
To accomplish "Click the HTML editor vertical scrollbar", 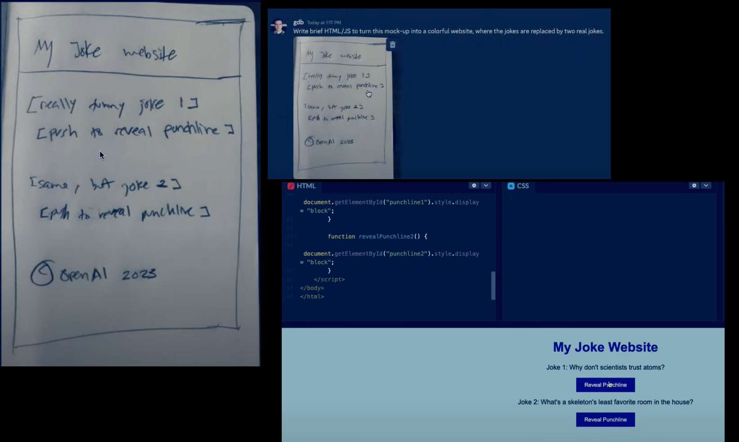I will pyautogui.click(x=493, y=285).
